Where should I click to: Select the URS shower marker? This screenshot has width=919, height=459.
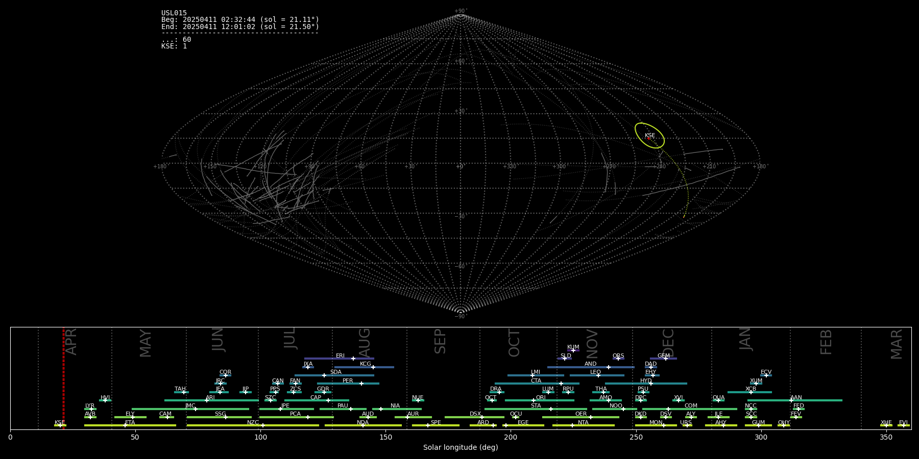point(687,425)
